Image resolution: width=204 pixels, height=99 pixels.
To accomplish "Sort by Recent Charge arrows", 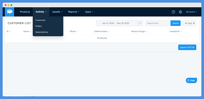I will [x=147, y=32].
